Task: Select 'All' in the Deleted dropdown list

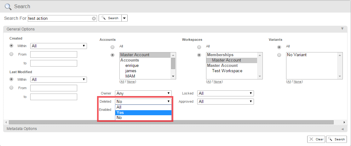Action: coord(143,107)
